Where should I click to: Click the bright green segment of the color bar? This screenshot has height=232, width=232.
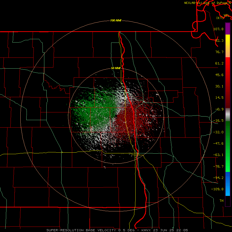228,146
